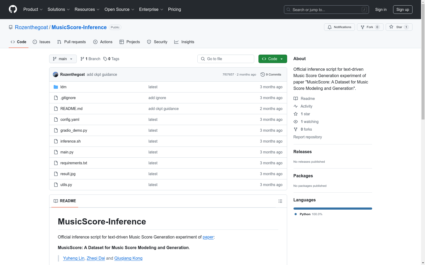The width and height of the screenshot is (425, 265).
Task: Click the Go to file field
Action: click(226, 59)
